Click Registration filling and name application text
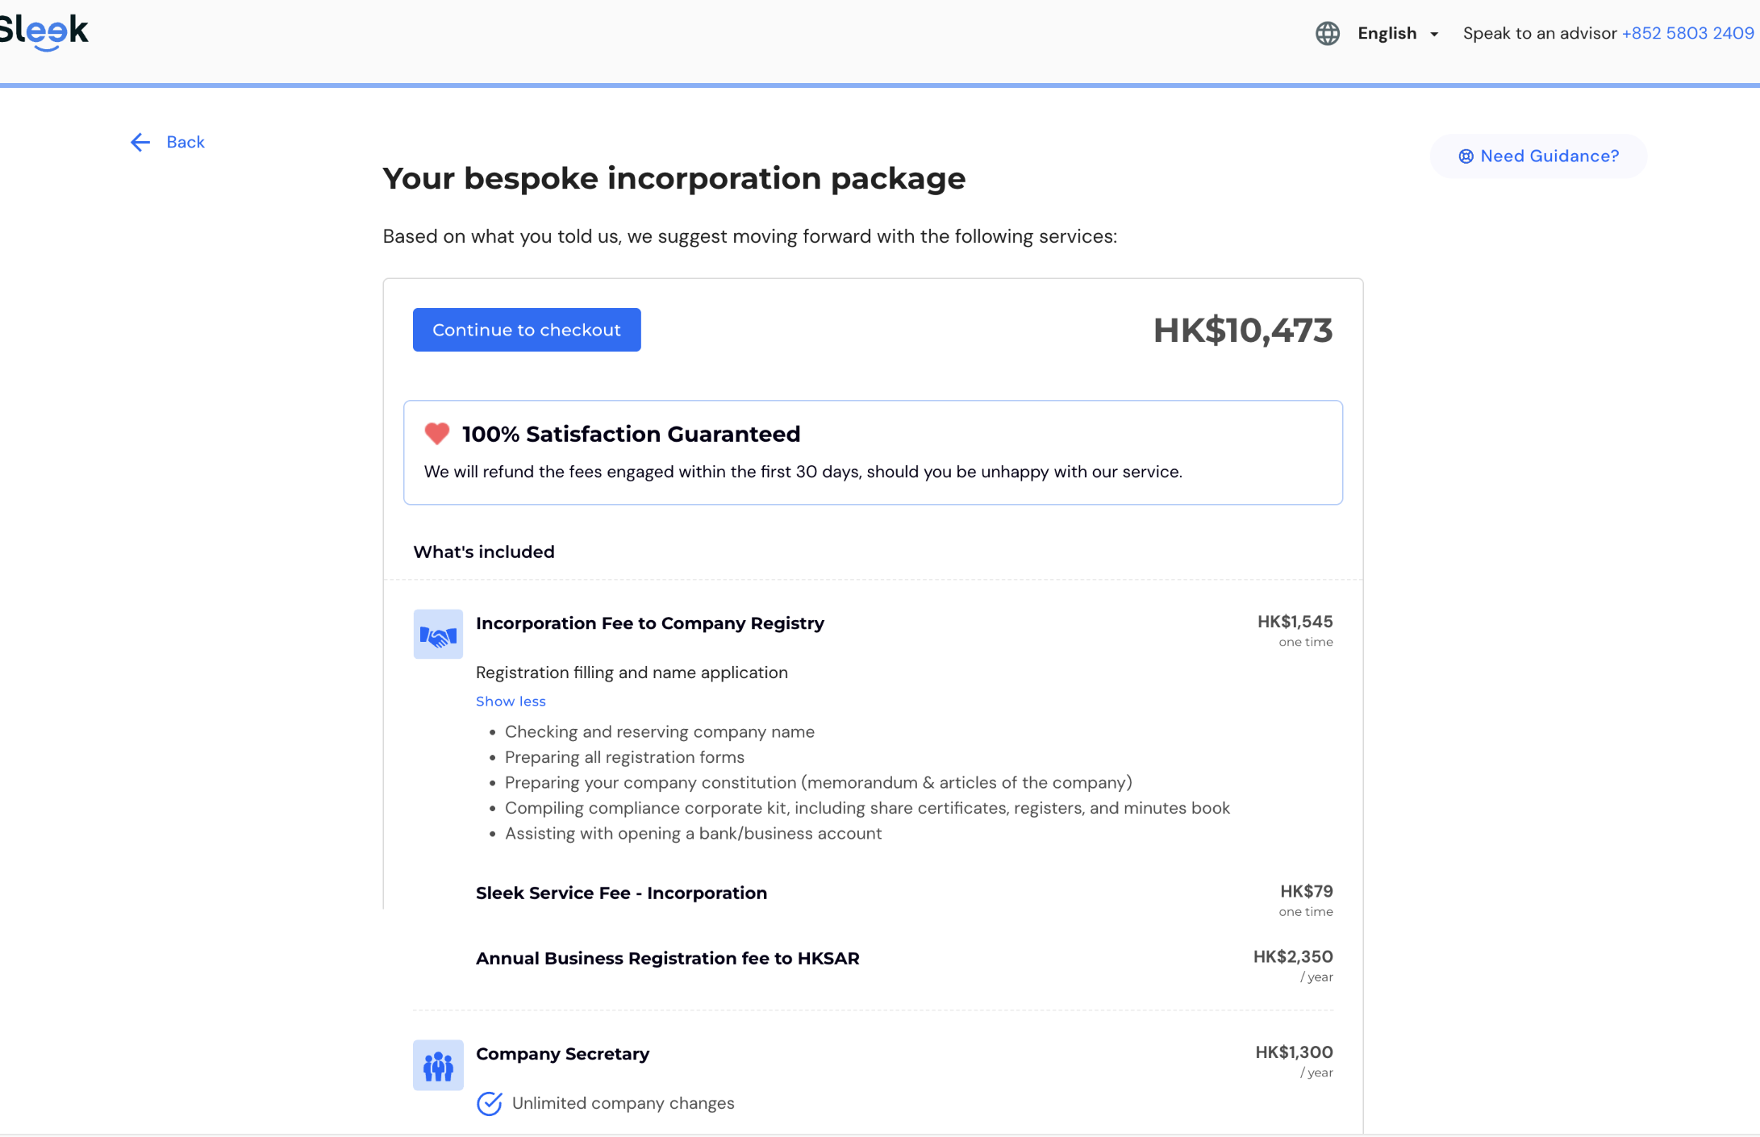The height and width of the screenshot is (1137, 1760). tap(632, 673)
